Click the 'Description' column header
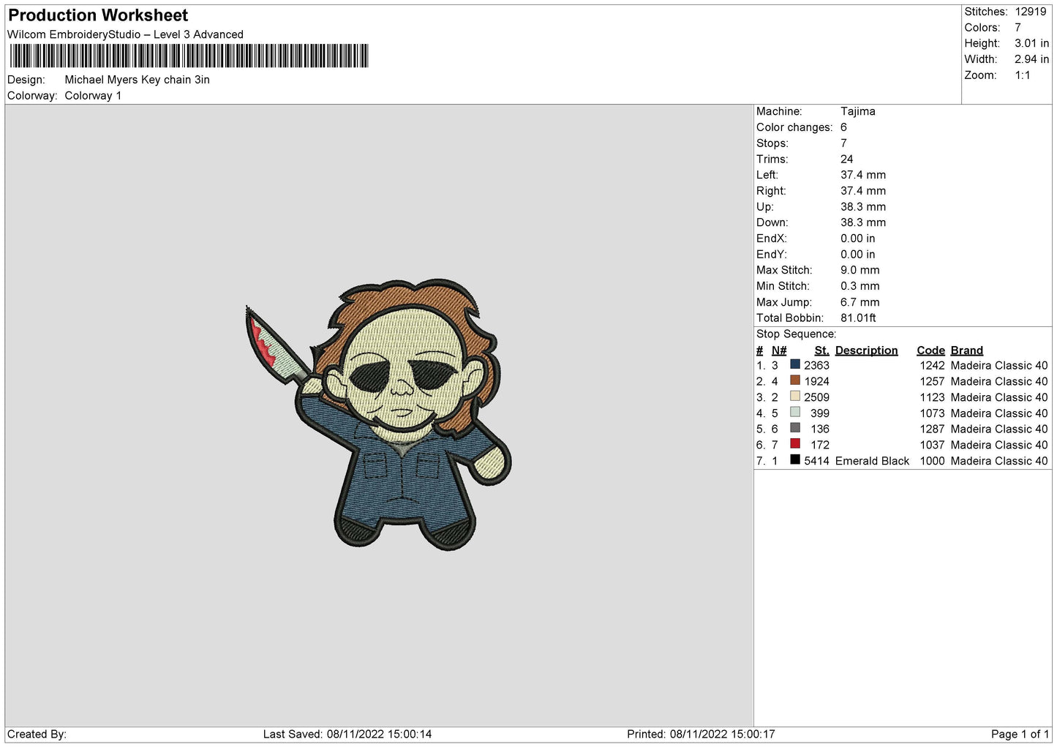This screenshot has width=1057, height=747. click(866, 350)
